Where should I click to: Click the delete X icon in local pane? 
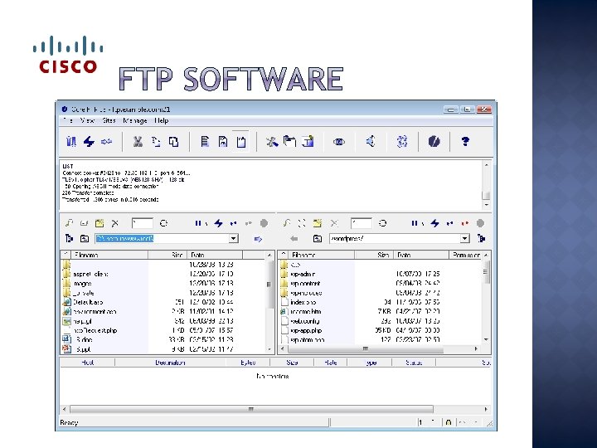(115, 223)
